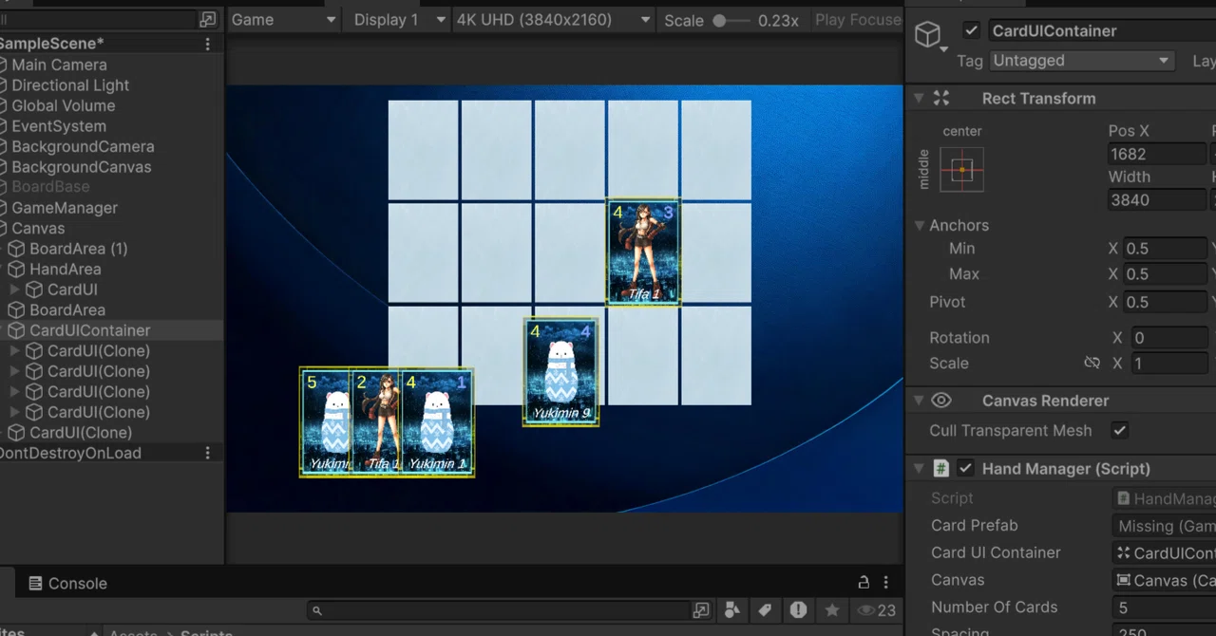Click the Play Focused button

click(856, 19)
